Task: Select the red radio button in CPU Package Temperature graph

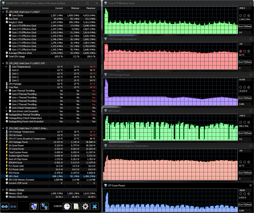Action: 241,51
